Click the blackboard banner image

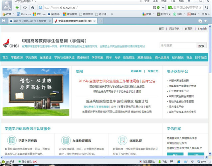click(x=36, y=92)
